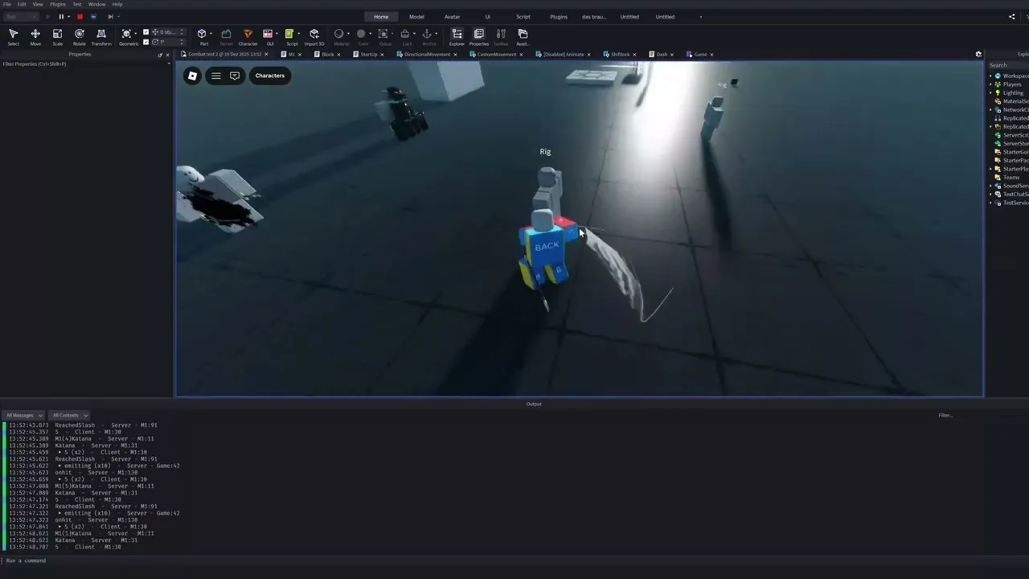The width and height of the screenshot is (1029, 579).
Task: Select the StarterGui item in Explorer
Action: (x=1015, y=152)
